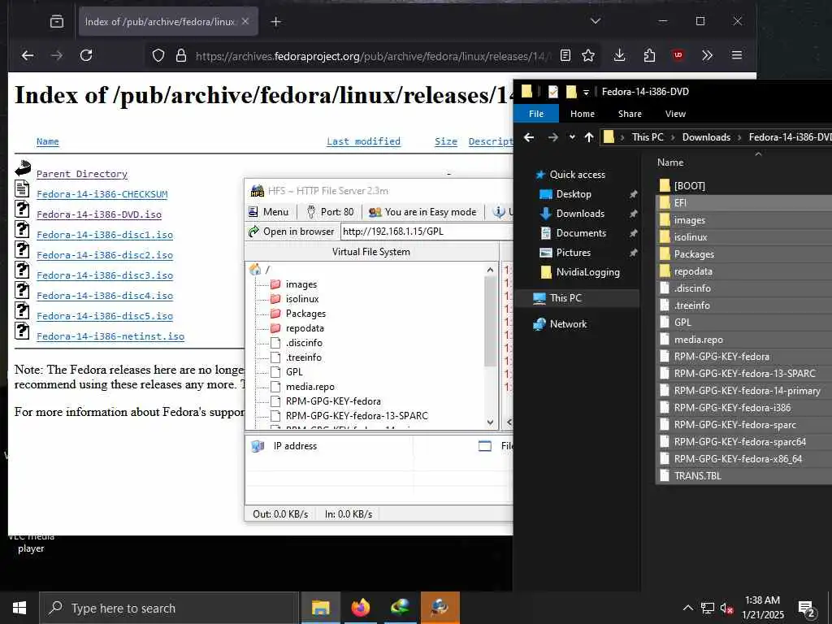
Task: Click HFS tree scrollbar up arrow
Action: (x=490, y=270)
